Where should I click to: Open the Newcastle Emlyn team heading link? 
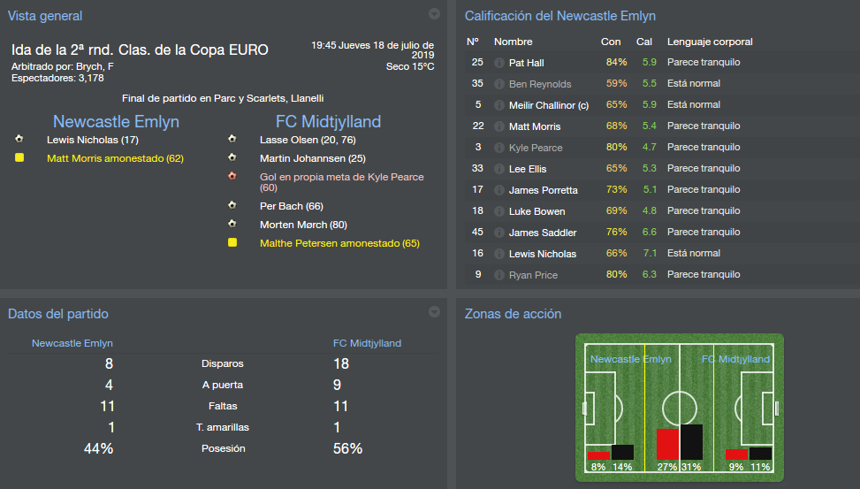116,122
